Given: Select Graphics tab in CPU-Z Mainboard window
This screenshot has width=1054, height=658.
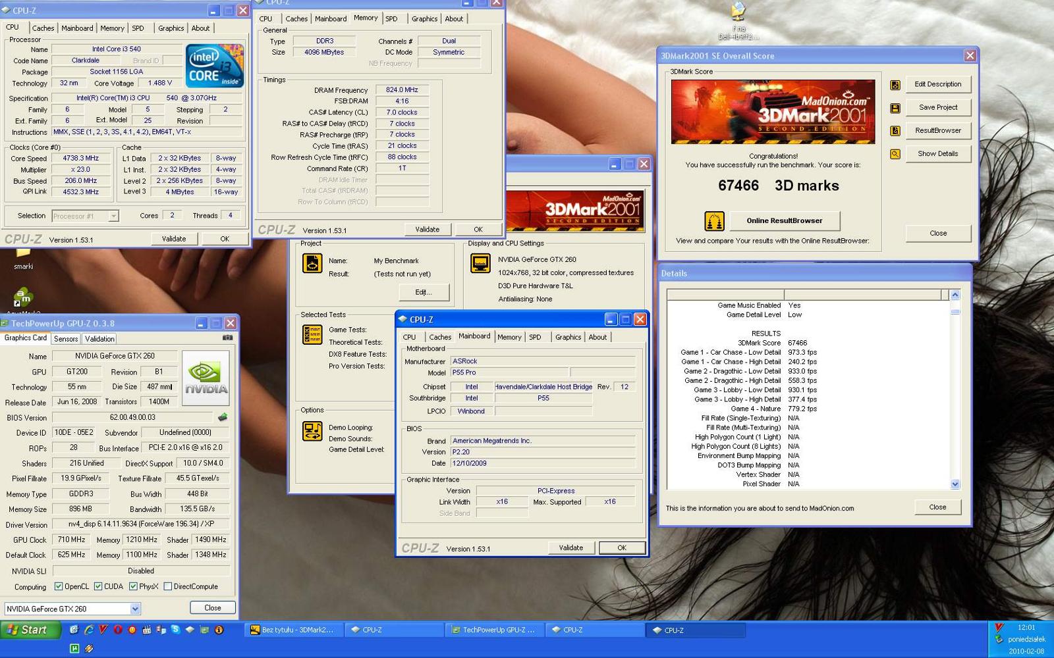Looking at the screenshot, I should pyautogui.click(x=568, y=337).
